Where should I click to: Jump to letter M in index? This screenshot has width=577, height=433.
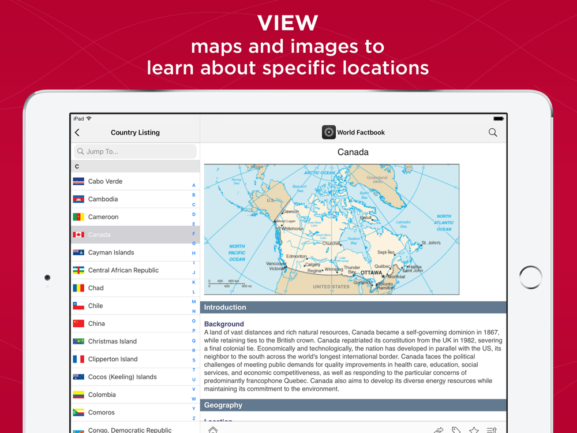click(193, 301)
